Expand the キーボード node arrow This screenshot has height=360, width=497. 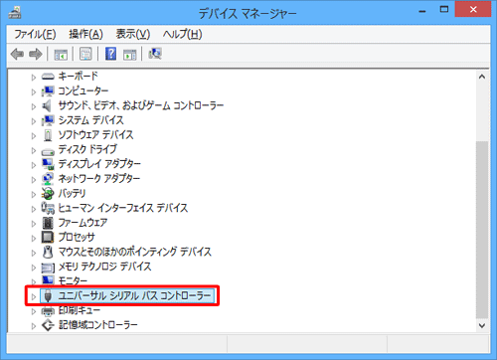pos(34,78)
